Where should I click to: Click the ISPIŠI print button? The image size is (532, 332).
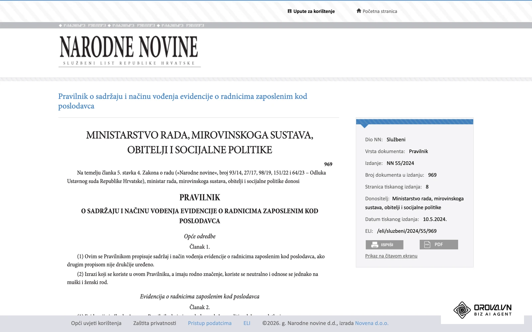click(x=384, y=245)
